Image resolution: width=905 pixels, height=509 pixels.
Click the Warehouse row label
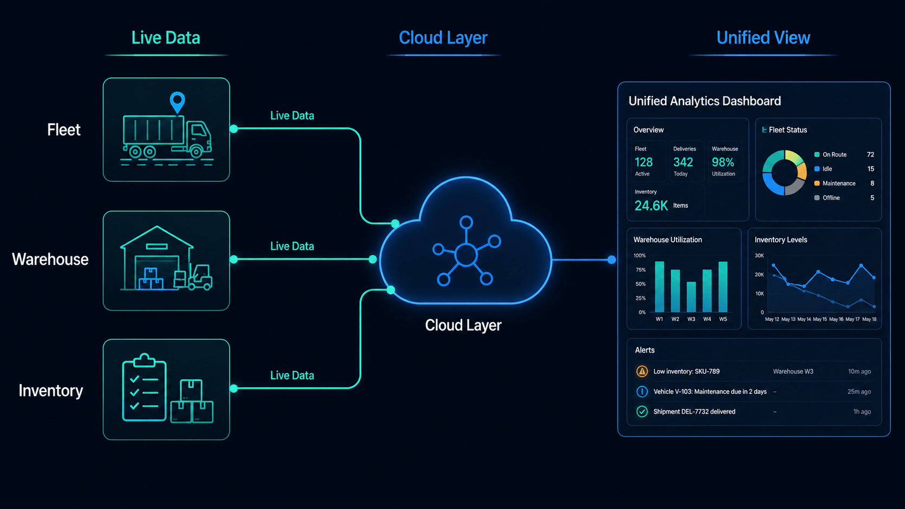click(50, 260)
